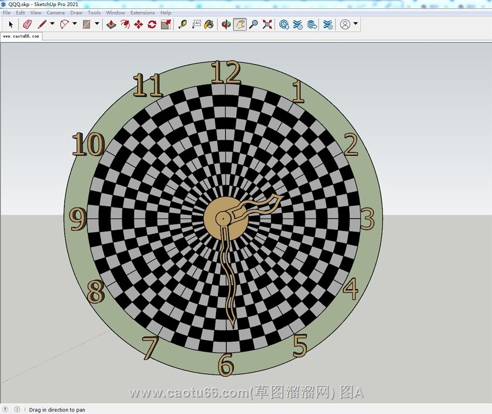Open the Tools menu

(x=94, y=12)
